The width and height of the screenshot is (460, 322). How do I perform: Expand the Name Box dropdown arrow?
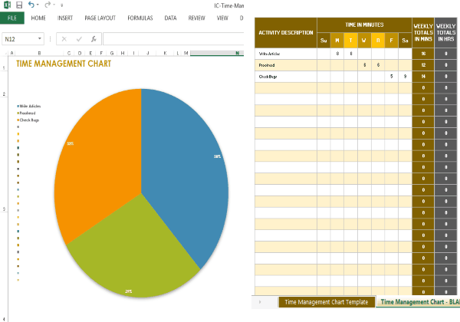coord(40,38)
